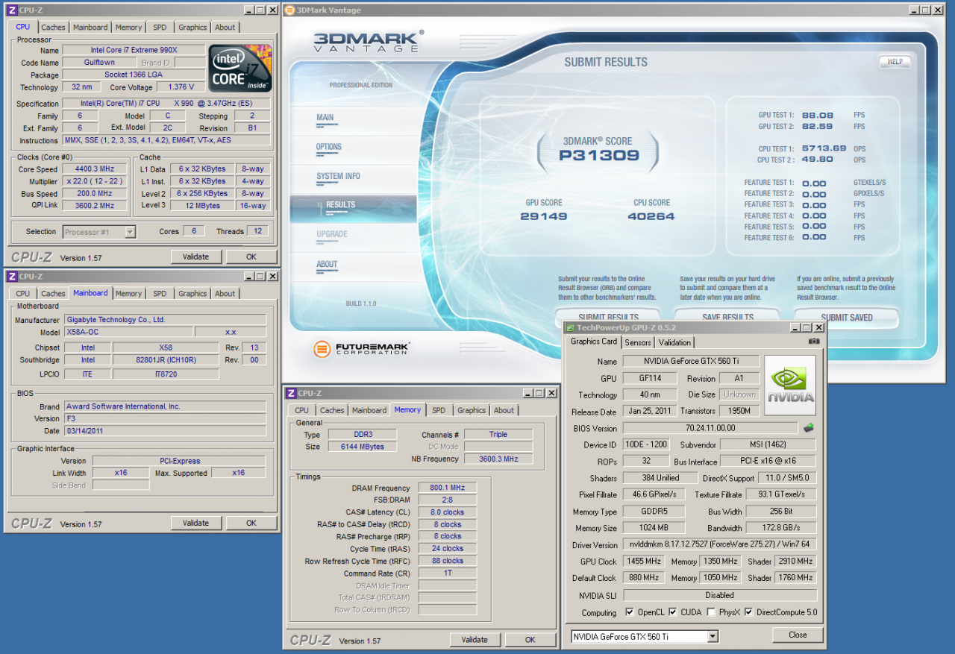Image resolution: width=955 pixels, height=654 pixels.
Task: Toggle the CUDA checkbox in GPU-Z
Action: pyautogui.click(x=672, y=612)
